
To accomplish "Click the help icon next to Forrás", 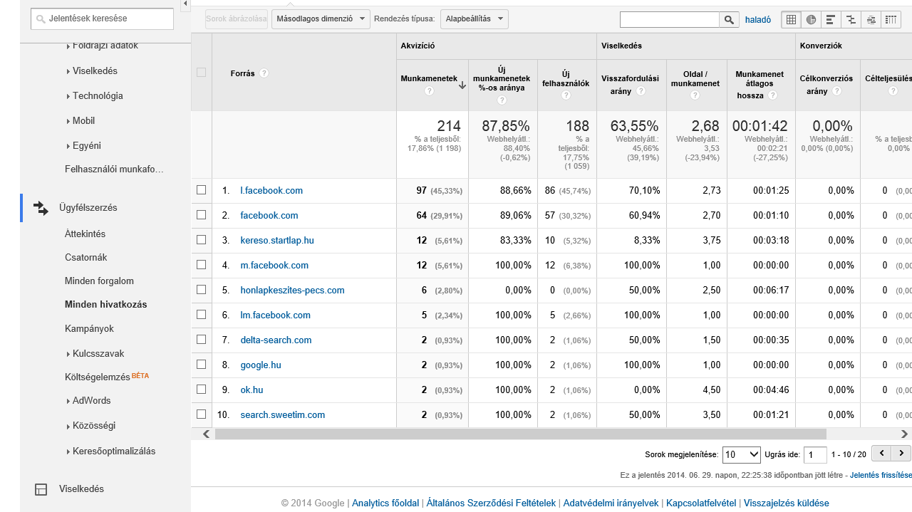I will pyautogui.click(x=264, y=73).
